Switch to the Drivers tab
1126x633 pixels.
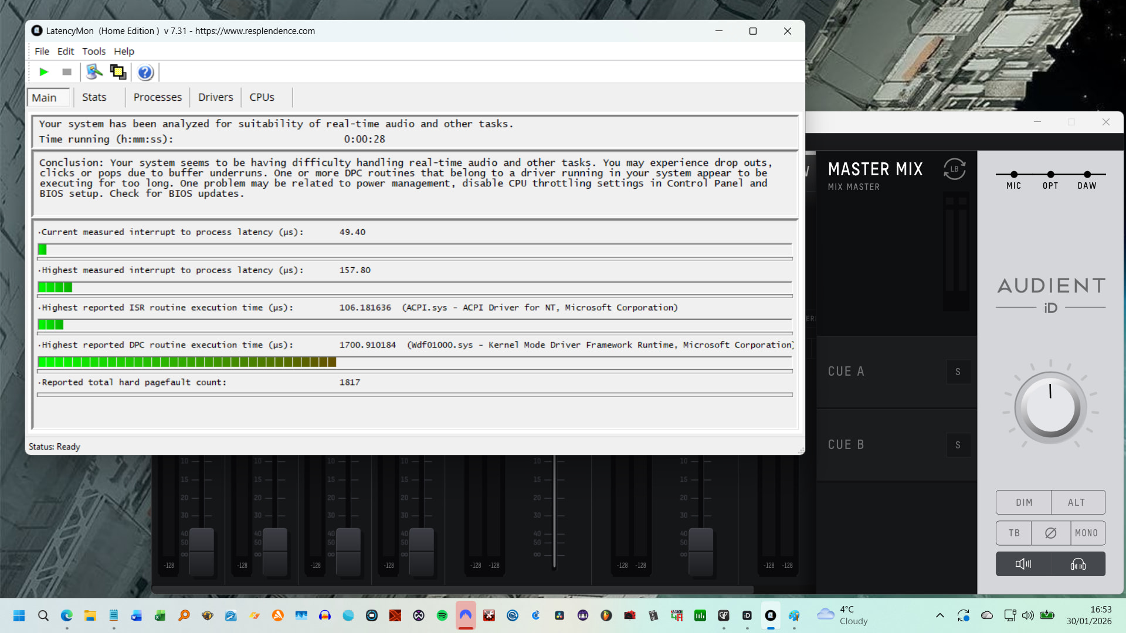(215, 97)
